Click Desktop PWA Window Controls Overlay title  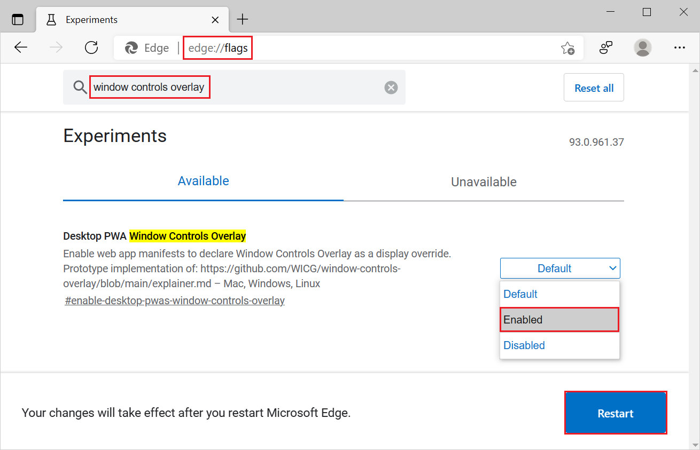click(154, 236)
